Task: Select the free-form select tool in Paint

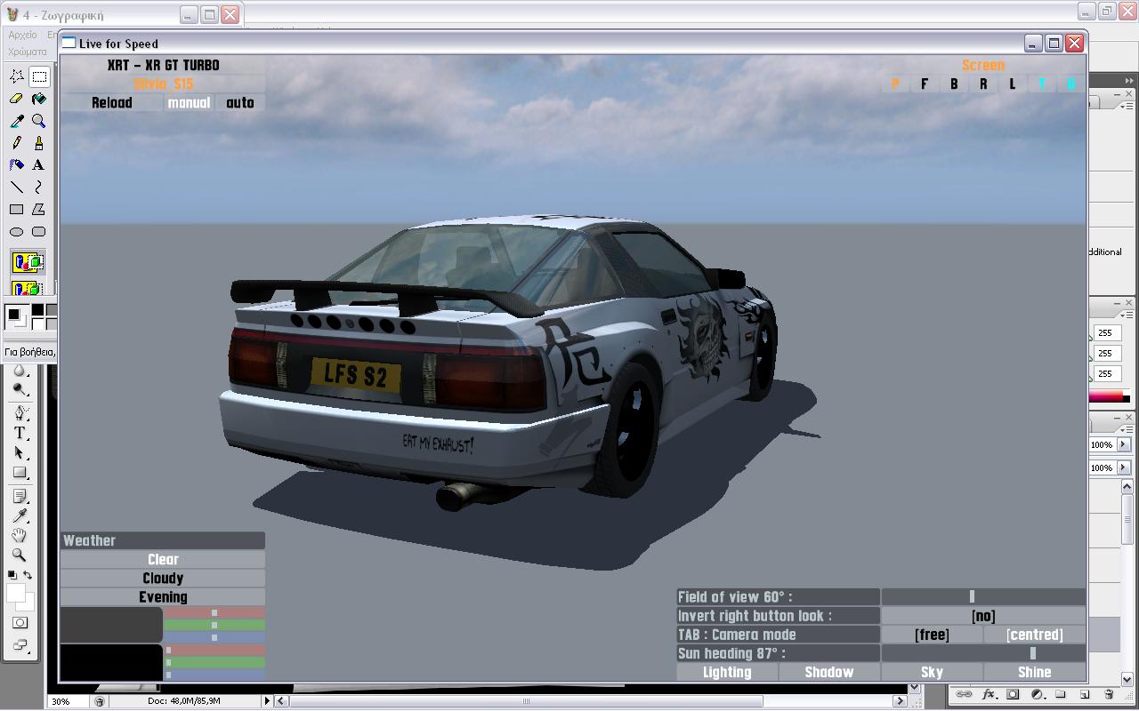Action: (x=17, y=77)
